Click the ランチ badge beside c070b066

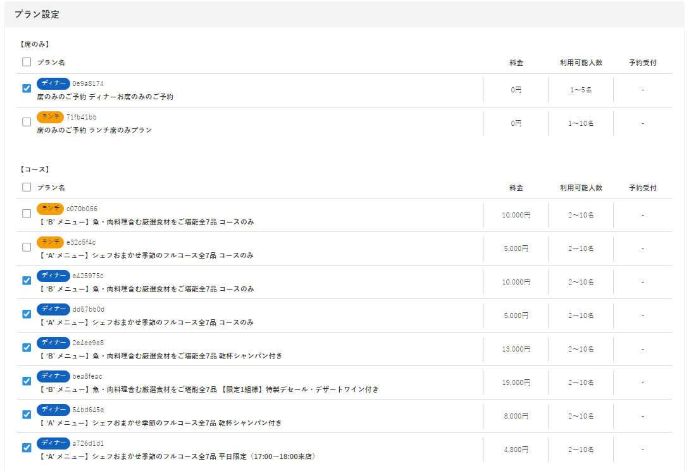point(50,209)
